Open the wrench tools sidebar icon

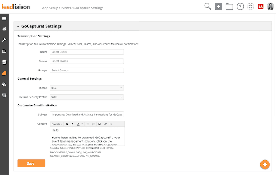pyautogui.click(x=4, y=40)
